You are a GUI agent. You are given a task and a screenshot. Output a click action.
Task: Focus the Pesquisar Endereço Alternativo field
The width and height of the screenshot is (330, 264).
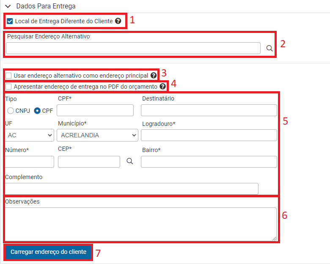coord(133,48)
